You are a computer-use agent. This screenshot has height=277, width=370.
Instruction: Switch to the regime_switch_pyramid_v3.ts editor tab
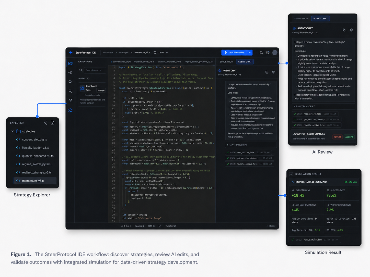point(199,62)
